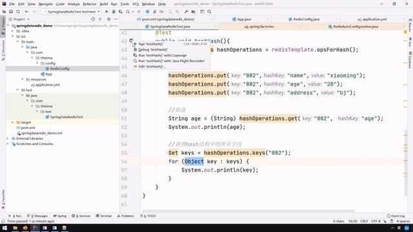Screen dimensions: 413x232
Task: Click the status bar tool window toggle icon
Action: (x=3, y=221)
